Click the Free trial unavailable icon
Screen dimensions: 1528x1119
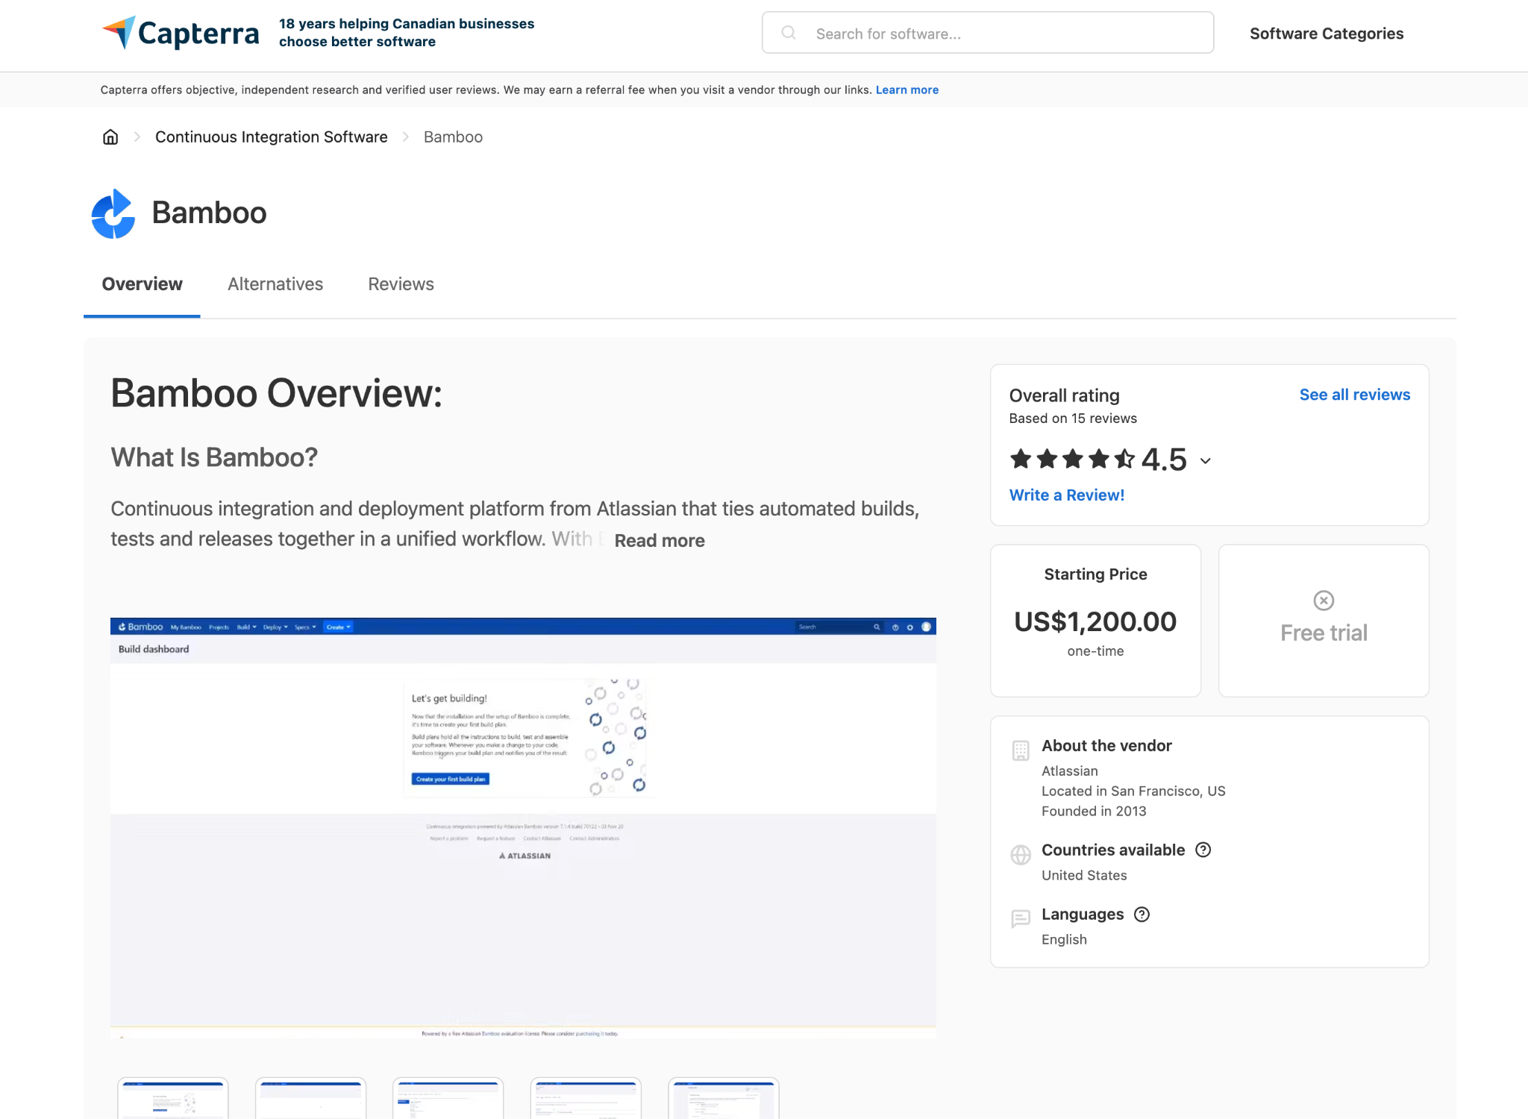point(1324,601)
